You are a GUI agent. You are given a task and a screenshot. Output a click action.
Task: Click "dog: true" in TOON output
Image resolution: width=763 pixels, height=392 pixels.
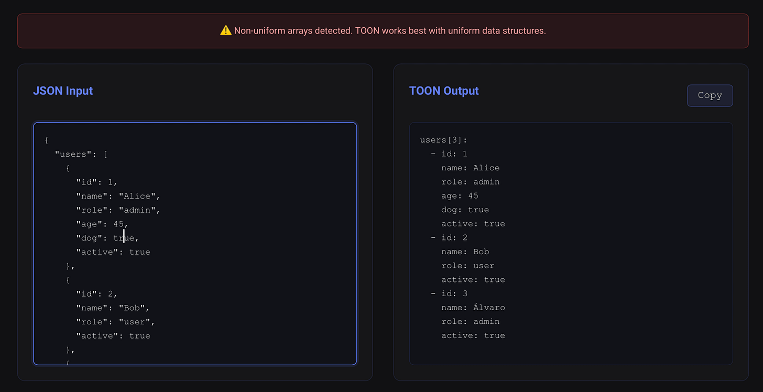[465, 210]
